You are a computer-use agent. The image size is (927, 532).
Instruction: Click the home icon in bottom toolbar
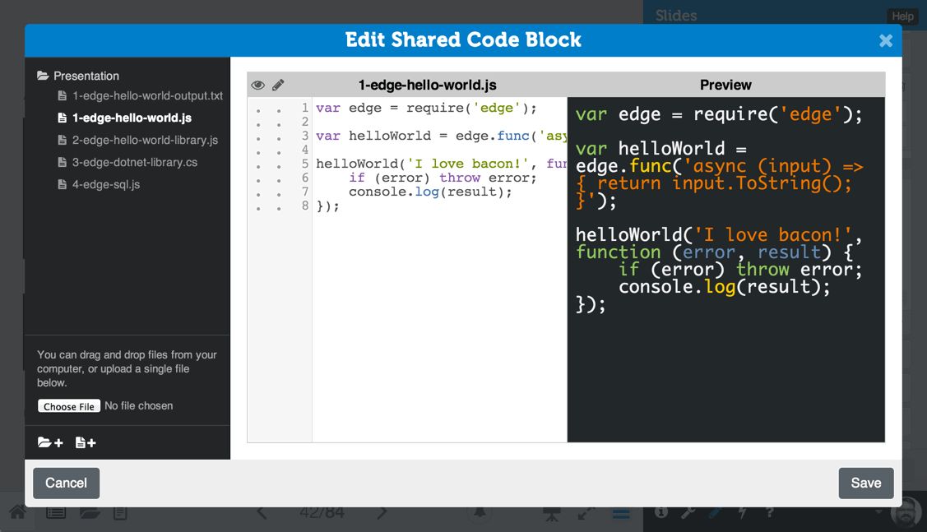point(17,513)
